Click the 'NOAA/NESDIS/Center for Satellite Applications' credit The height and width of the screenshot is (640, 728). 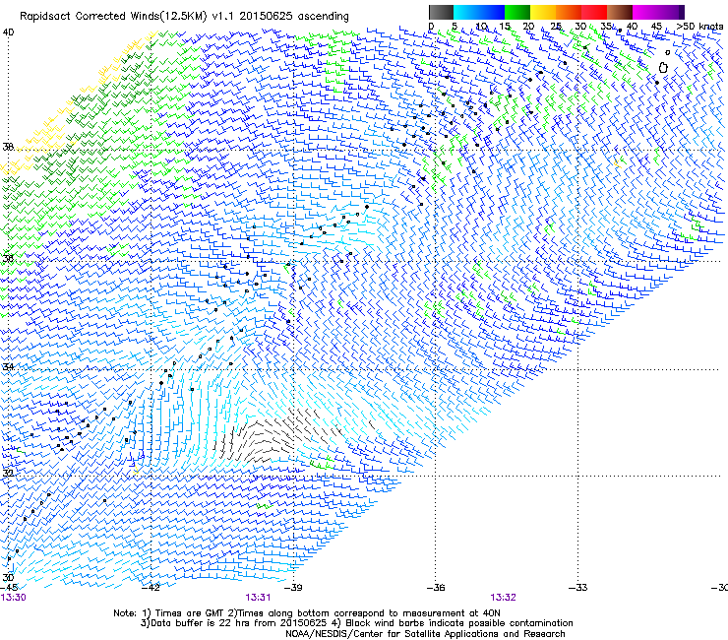[x=392, y=634]
